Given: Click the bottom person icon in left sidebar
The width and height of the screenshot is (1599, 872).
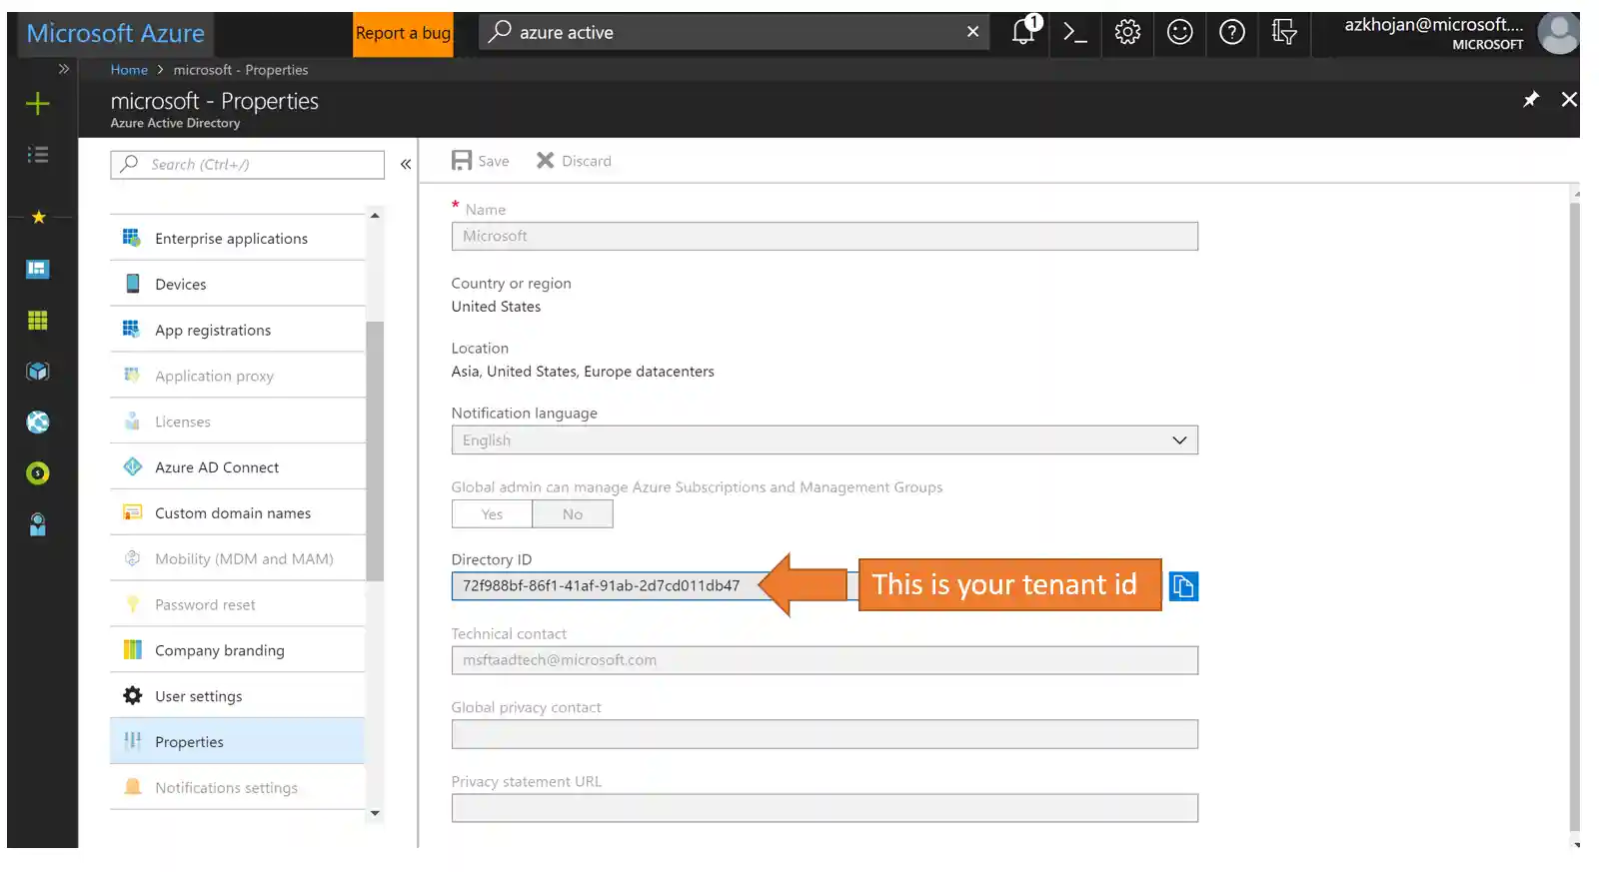Looking at the screenshot, I should tap(38, 524).
